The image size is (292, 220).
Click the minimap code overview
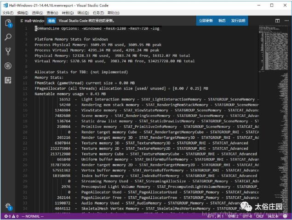273,119
